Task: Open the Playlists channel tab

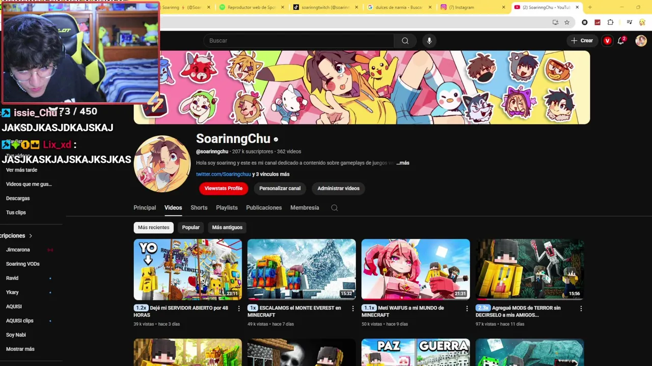Action: tap(227, 207)
